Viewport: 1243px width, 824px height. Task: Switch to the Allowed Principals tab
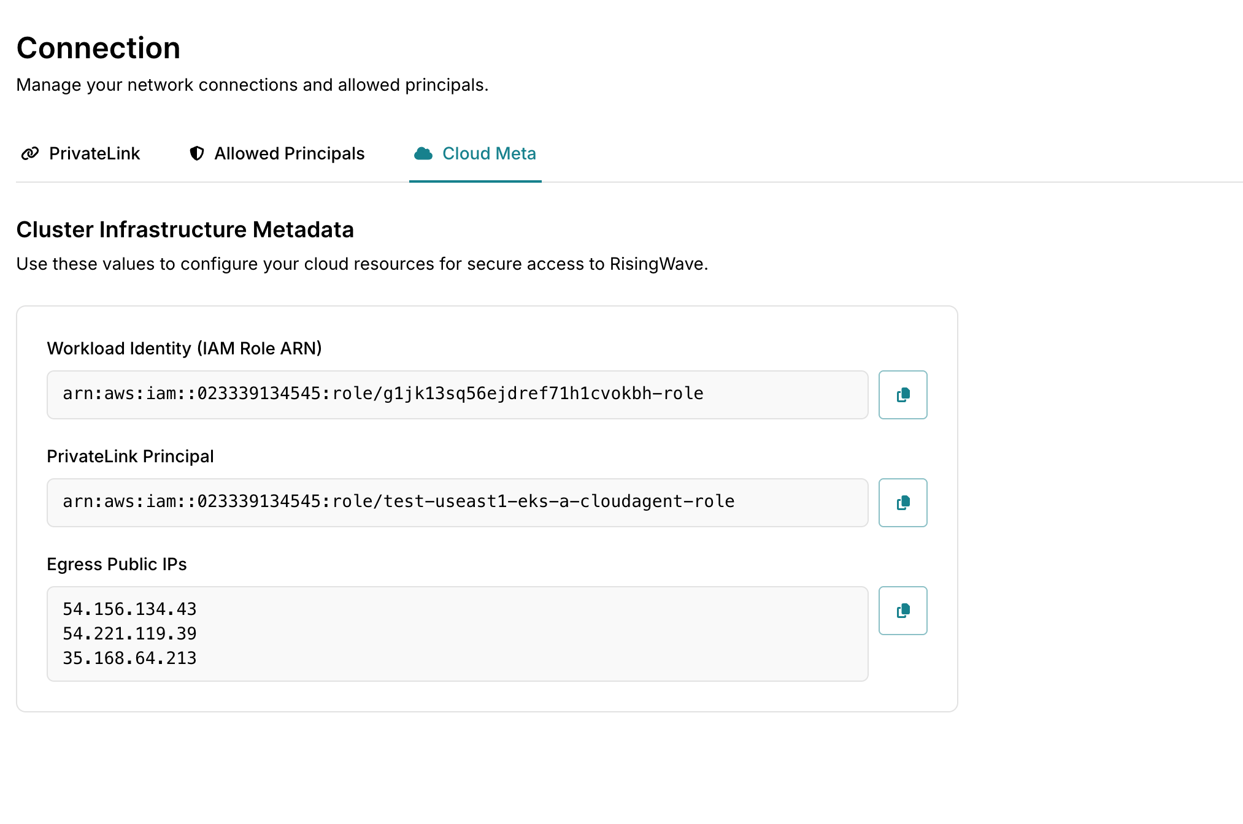(x=277, y=153)
